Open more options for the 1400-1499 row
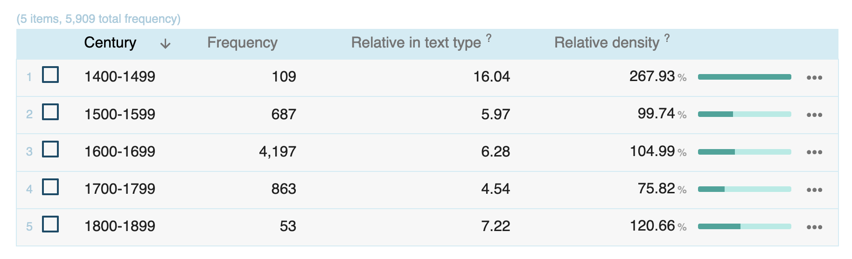This screenshot has height=259, width=852. [x=814, y=77]
